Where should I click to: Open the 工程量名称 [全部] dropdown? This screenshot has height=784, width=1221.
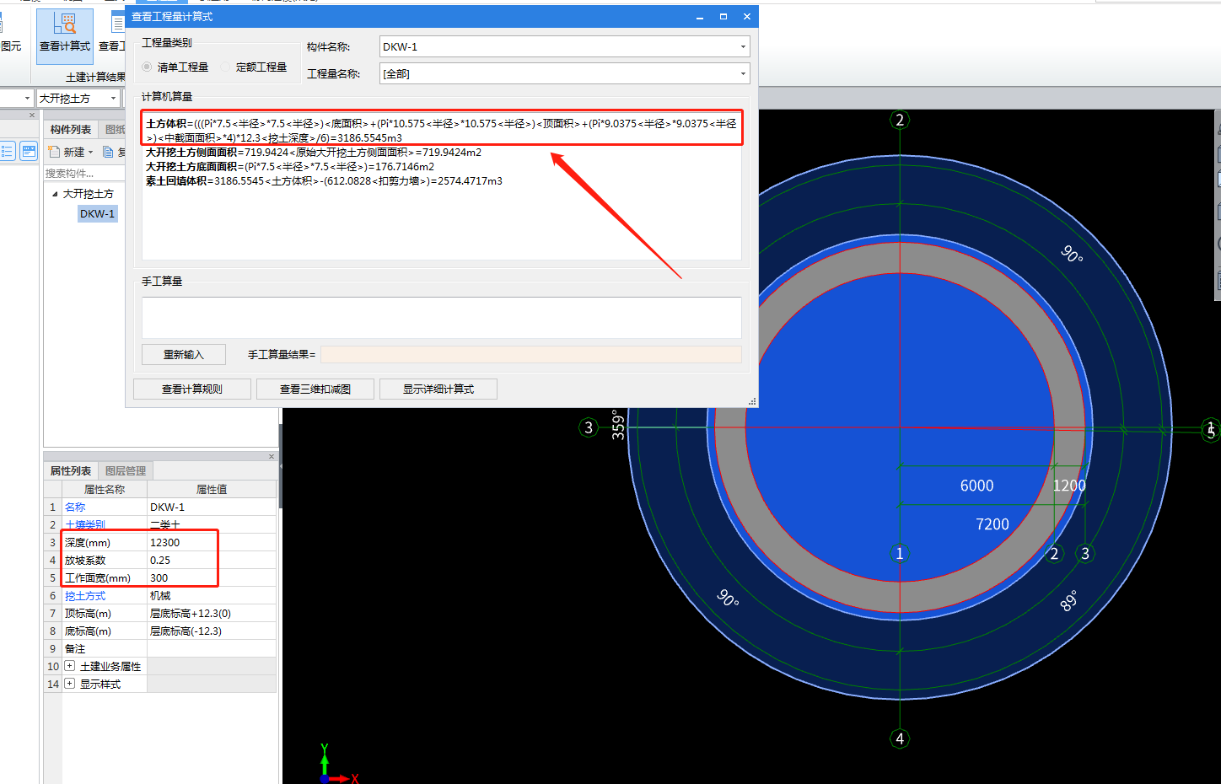742,74
